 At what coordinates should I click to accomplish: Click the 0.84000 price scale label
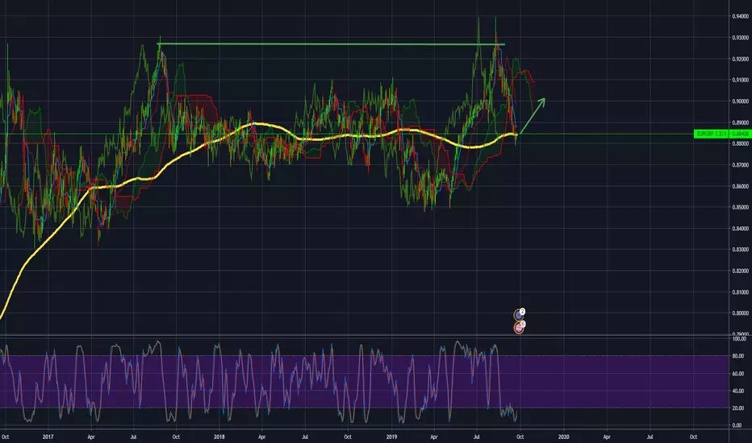click(740, 229)
